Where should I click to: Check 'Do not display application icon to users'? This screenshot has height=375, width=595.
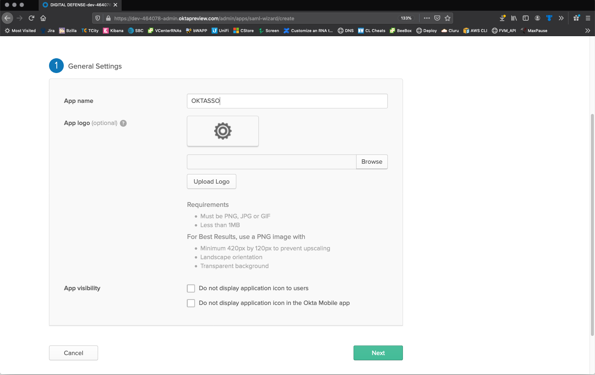point(191,288)
